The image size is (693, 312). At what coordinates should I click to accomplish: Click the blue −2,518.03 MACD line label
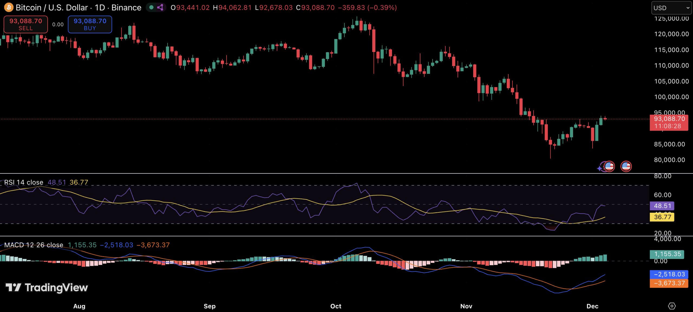(x=669, y=274)
